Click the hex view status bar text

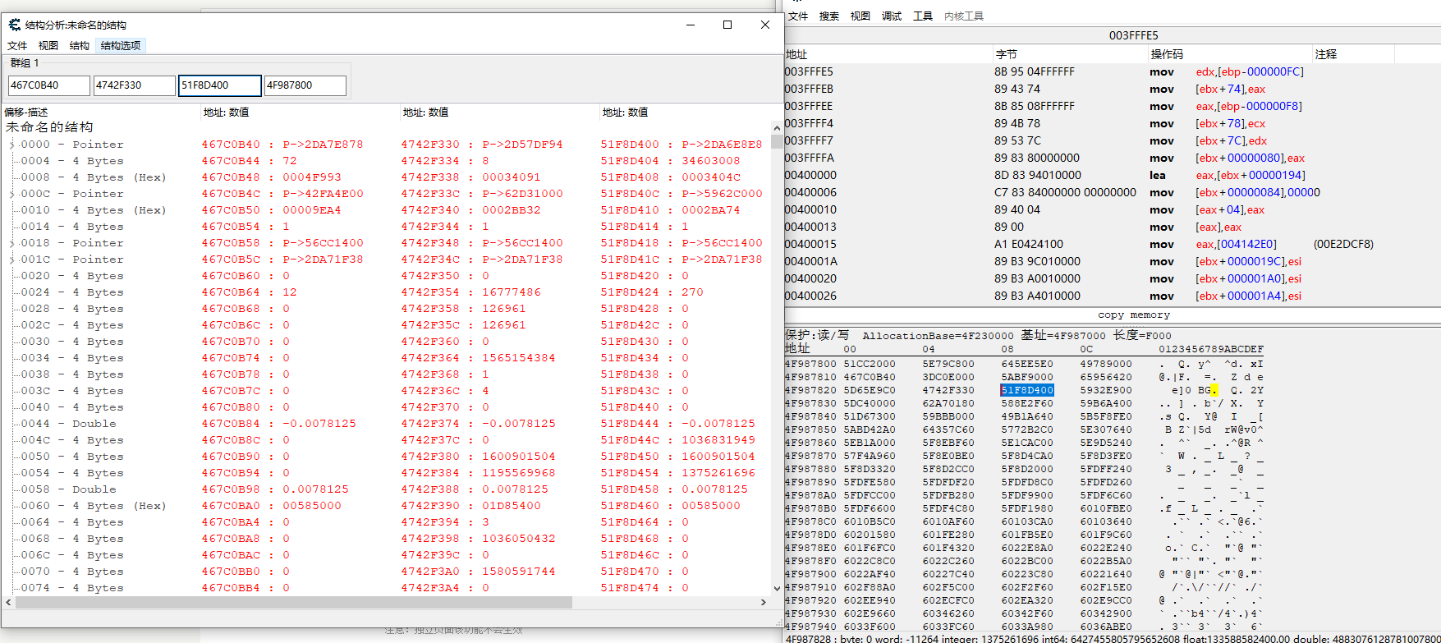click(1113, 638)
